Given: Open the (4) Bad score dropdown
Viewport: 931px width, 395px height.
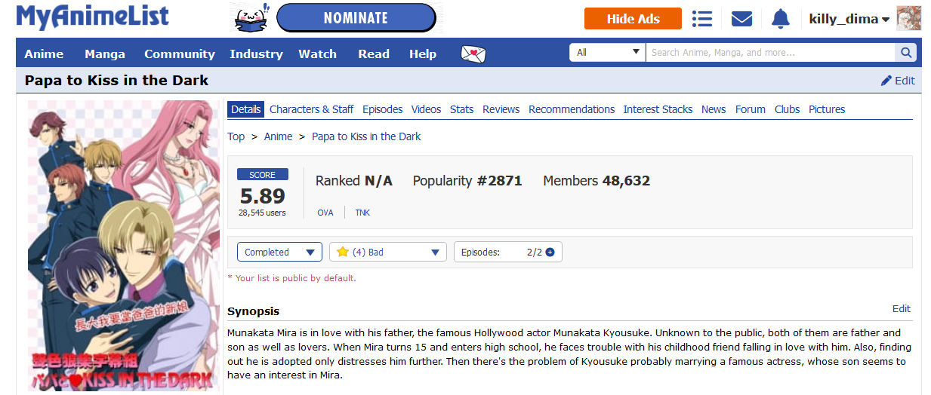Looking at the screenshot, I should pyautogui.click(x=388, y=253).
